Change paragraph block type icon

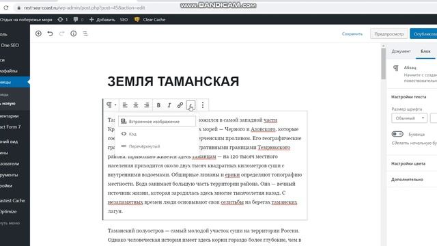click(x=111, y=105)
